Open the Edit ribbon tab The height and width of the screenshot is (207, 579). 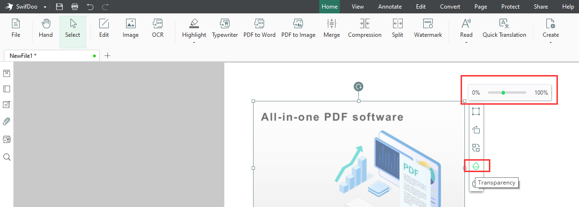(x=421, y=7)
